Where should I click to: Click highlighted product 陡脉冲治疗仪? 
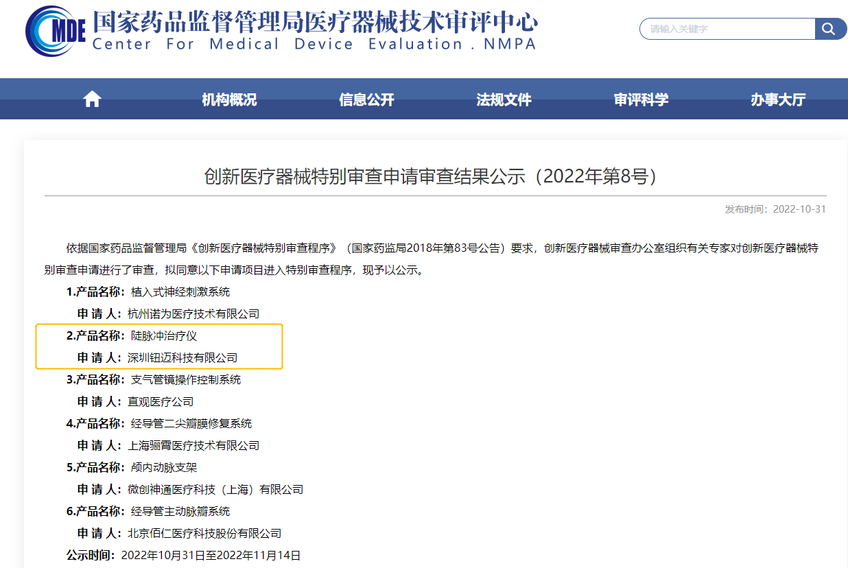(164, 336)
